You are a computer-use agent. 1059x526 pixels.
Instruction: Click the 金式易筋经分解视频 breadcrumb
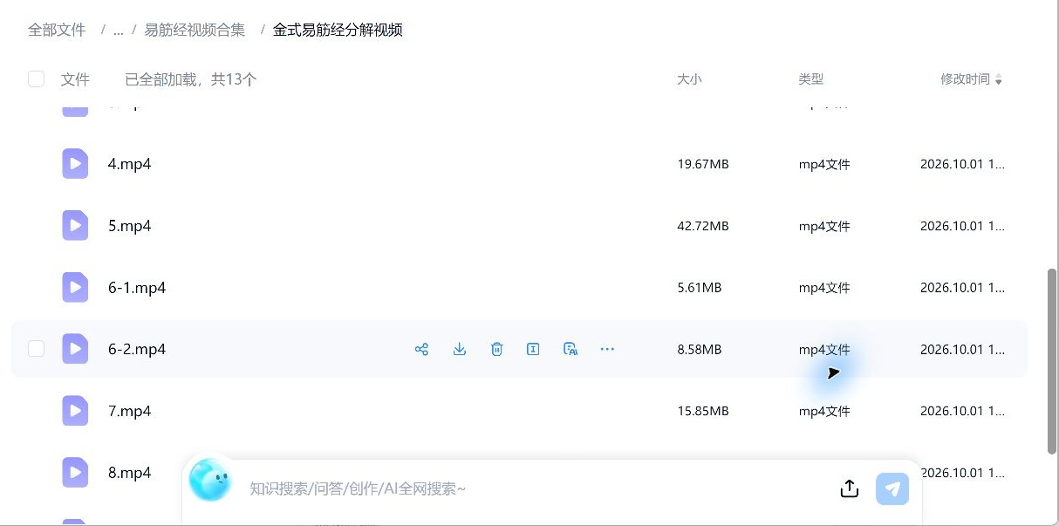tap(338, 30)
